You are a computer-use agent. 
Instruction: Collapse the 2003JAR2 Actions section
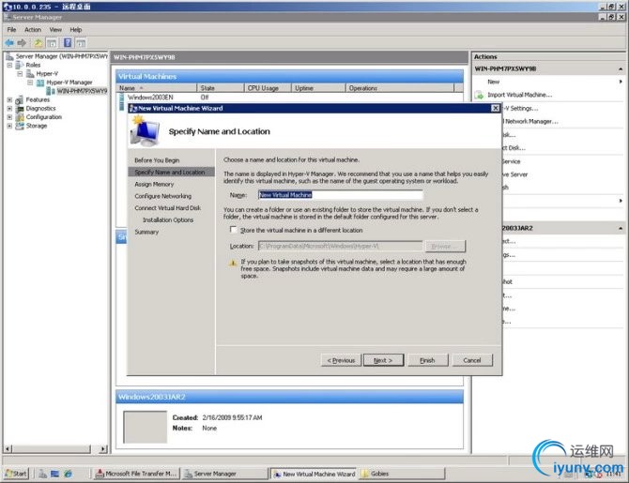point(621,228)
